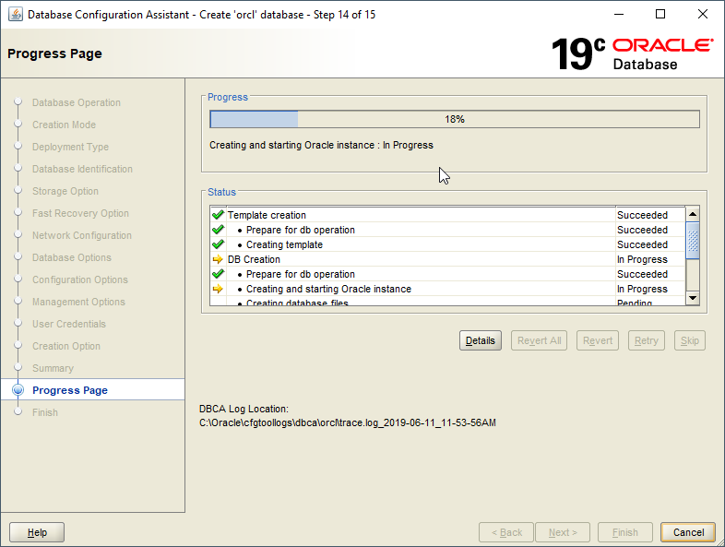Open the Help button
This screenshot has width=725, height=547.
tap(37, 532)
